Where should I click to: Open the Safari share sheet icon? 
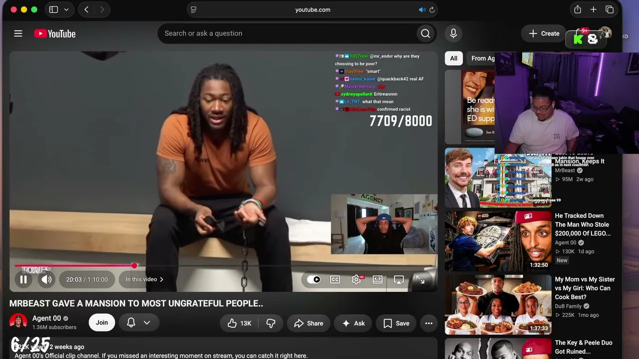[x=578, y=9]
